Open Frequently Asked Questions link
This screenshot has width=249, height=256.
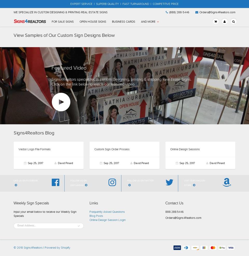tap(107, 212)
